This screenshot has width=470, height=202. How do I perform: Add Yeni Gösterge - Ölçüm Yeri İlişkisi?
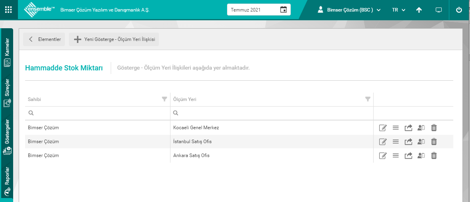coord(114,39)
